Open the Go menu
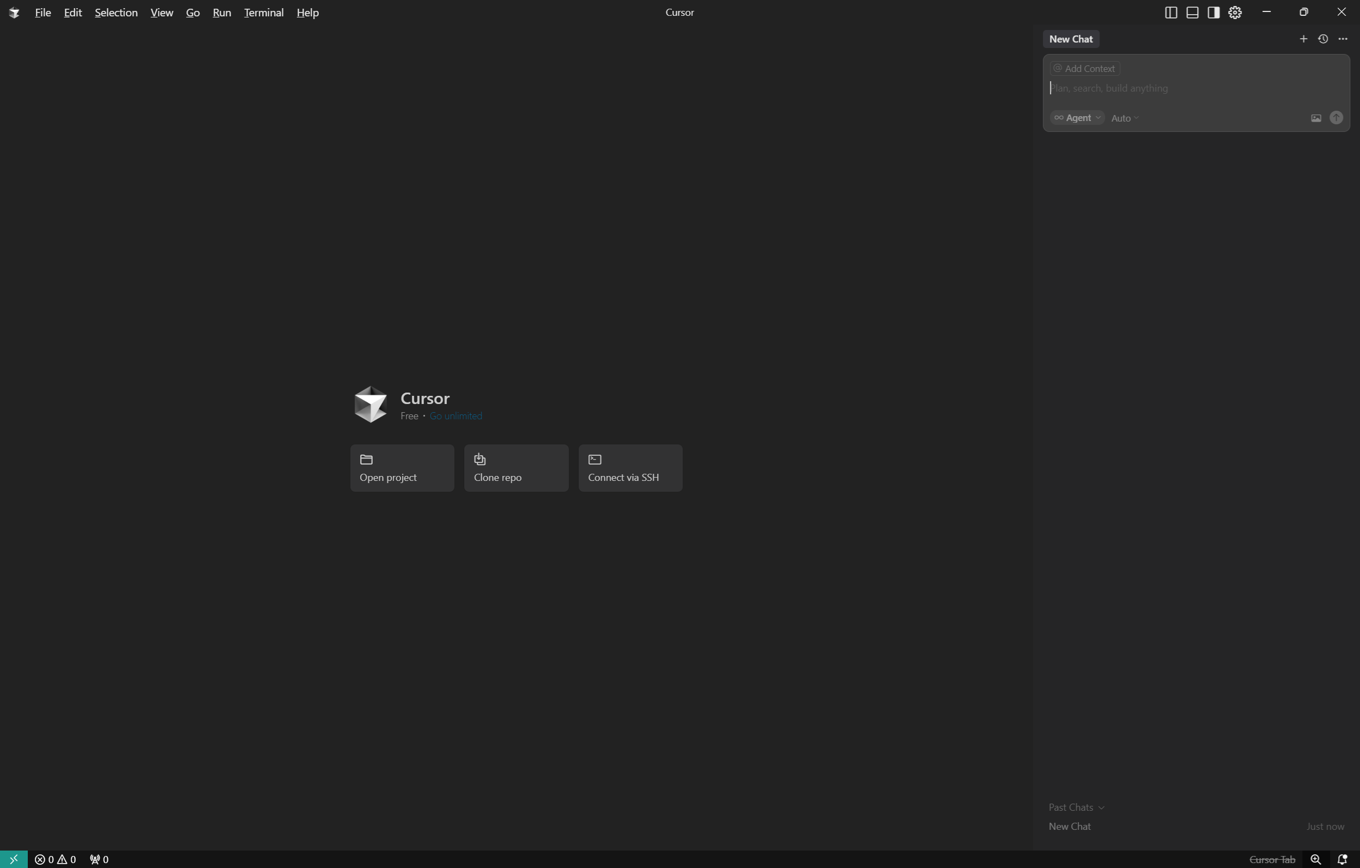The height and width of the screenshot is (868, 1360). coord(192,13)
